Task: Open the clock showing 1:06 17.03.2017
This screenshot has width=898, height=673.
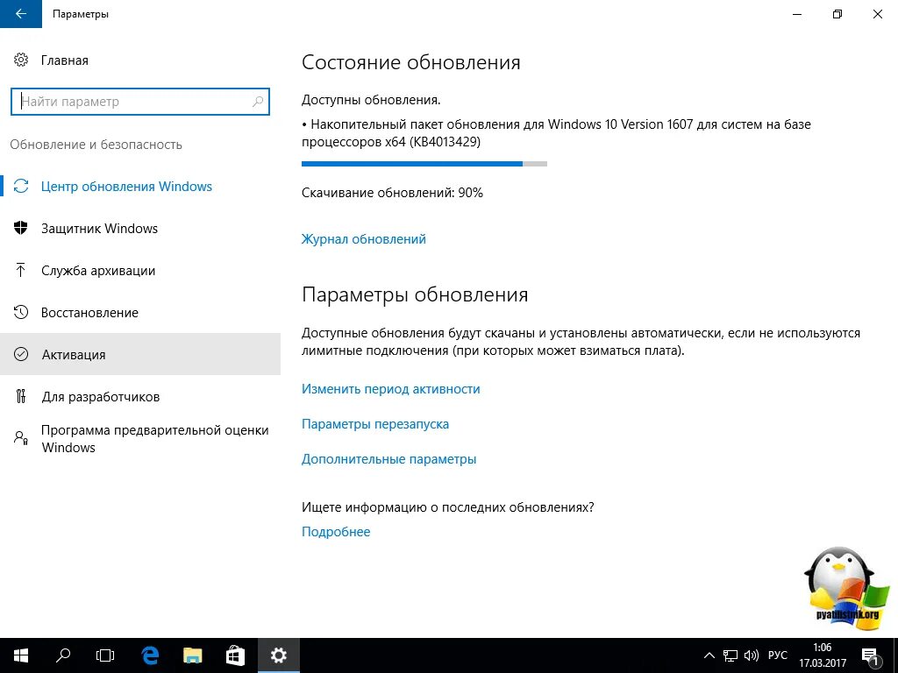Action: tap(823, 655)
